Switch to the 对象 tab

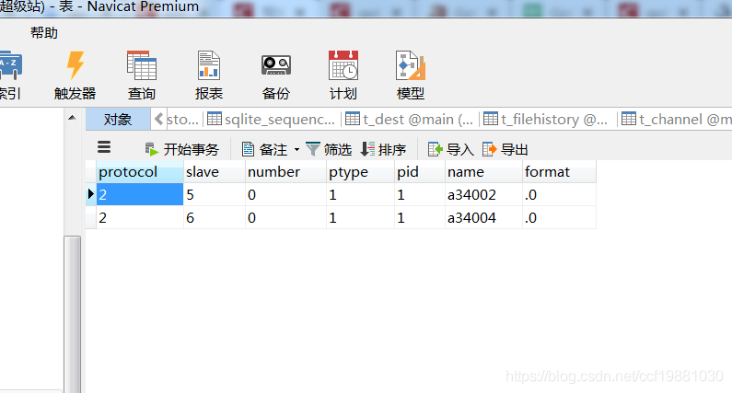118,120
